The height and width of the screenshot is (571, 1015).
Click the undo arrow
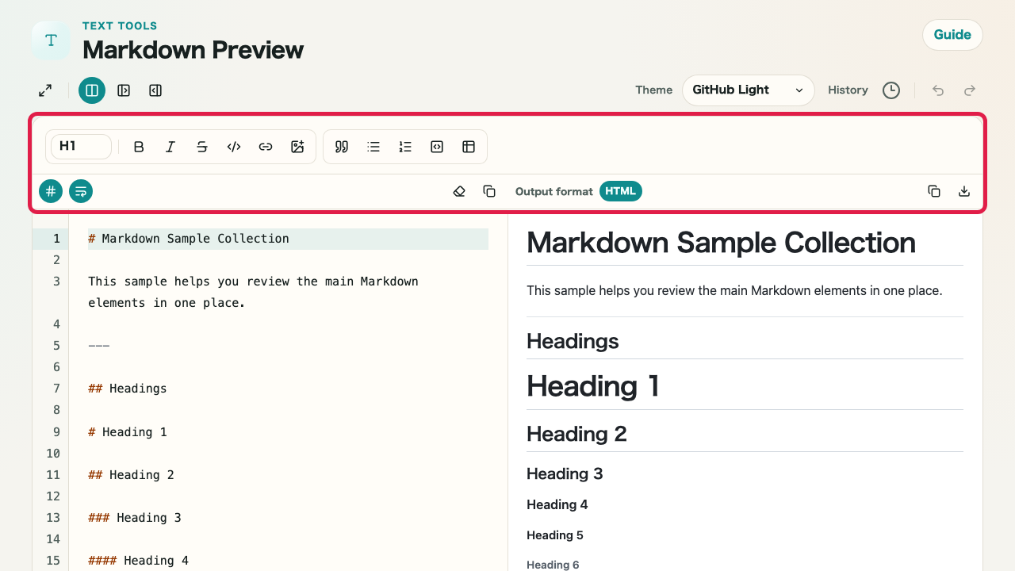(x=938, y=90)
